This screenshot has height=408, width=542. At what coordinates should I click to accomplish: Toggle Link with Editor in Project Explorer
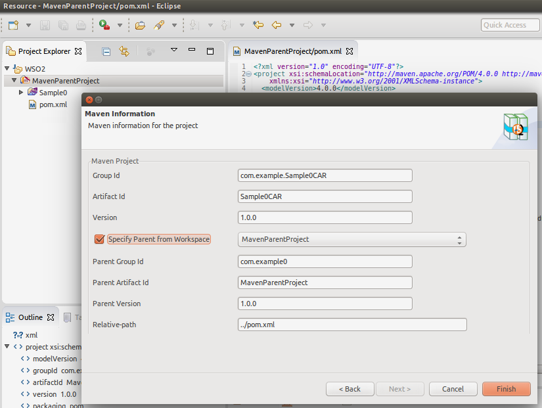124,51
